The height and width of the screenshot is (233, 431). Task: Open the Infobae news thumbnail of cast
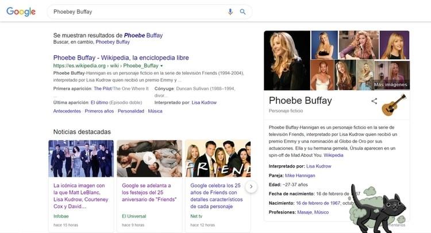pos(81,158)
